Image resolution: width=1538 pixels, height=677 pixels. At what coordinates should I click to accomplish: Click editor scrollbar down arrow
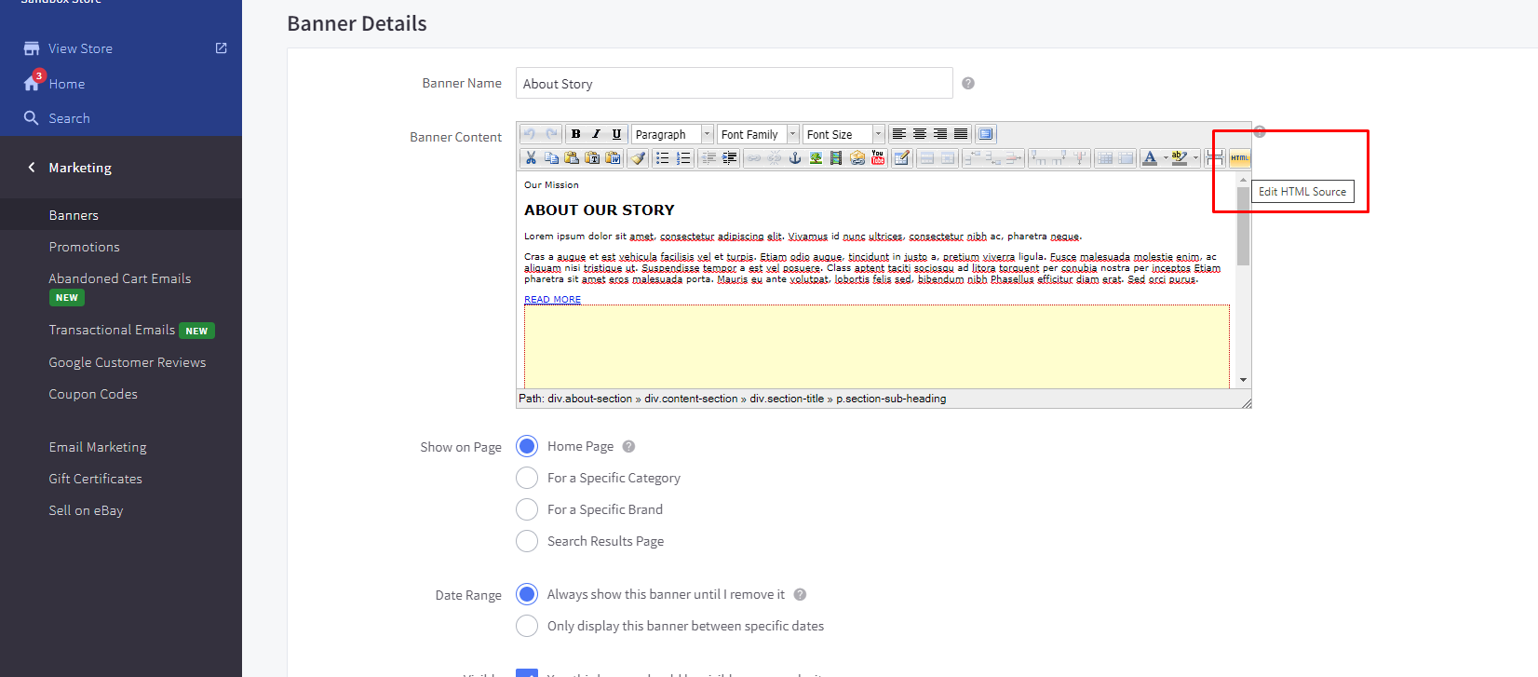point(1243,380)
